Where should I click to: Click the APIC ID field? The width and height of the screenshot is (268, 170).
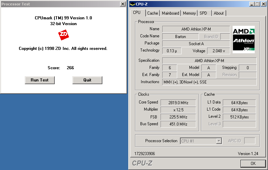[250, 141]
